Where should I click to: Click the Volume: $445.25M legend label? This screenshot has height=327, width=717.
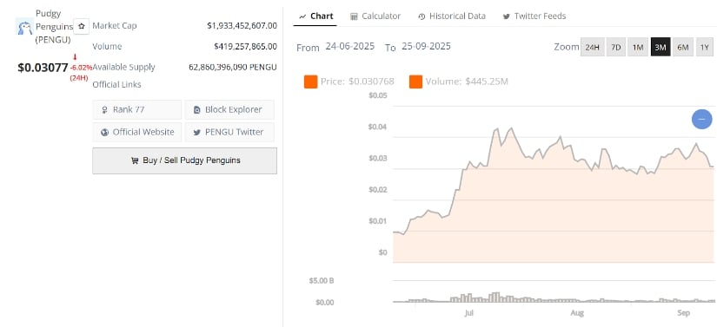pyautogui.click(x=467, y=82)
